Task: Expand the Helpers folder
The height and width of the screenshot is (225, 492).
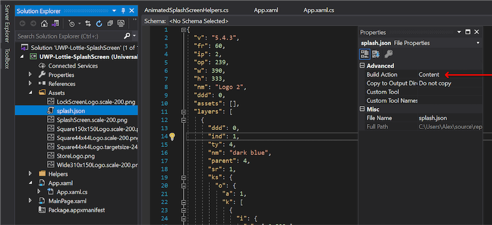Action: click(x=30, y=174)
